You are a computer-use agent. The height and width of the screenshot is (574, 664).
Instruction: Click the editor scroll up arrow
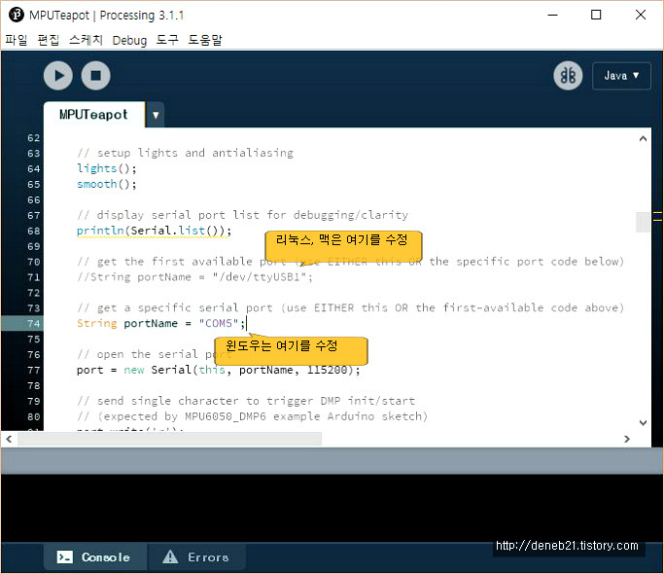point(643,138)
